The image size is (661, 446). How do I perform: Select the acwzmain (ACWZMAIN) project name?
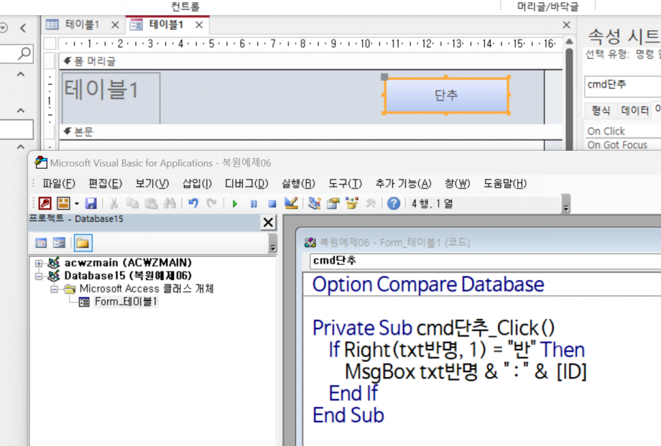coord(128,263)
